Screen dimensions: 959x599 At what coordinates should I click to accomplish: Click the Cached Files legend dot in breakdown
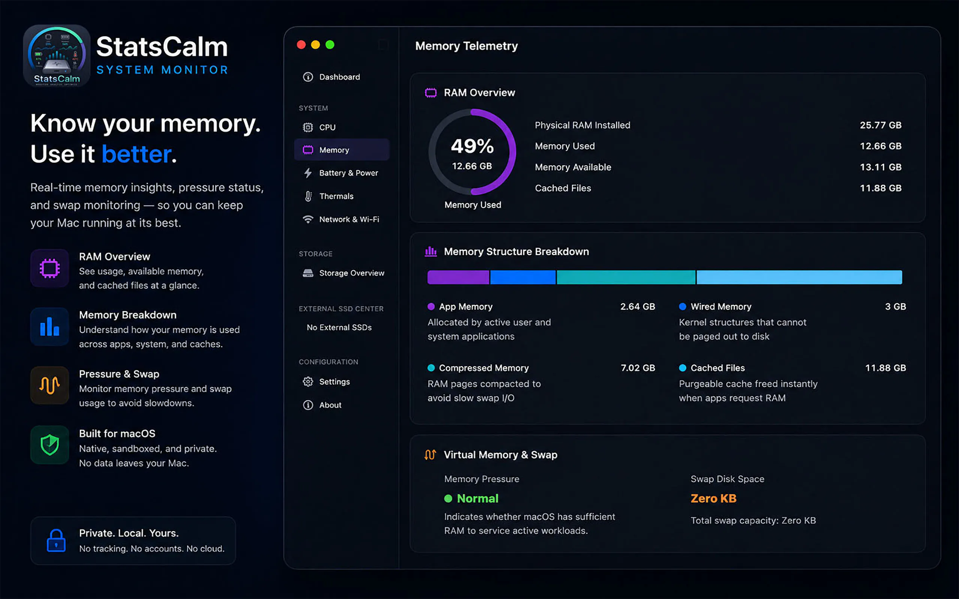pyautogui.click(x=683, y=368)
